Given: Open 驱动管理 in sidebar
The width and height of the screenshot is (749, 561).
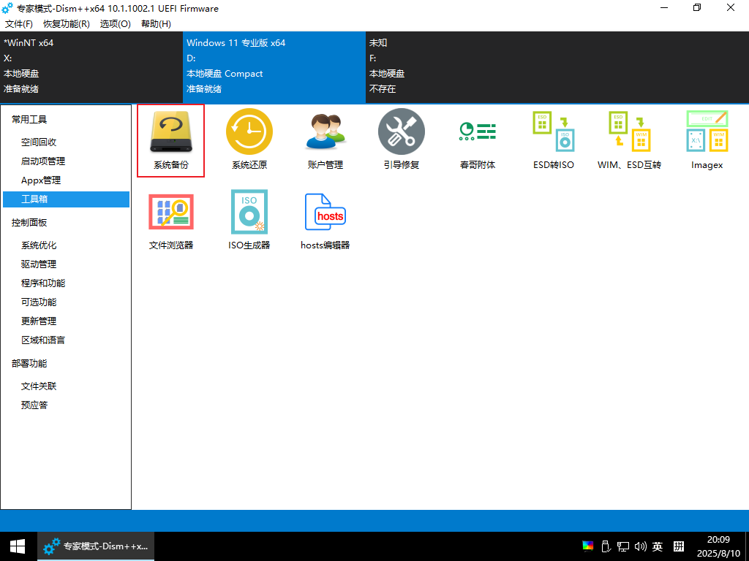Looking at the screenshot, I should click(x=39, y=264).
